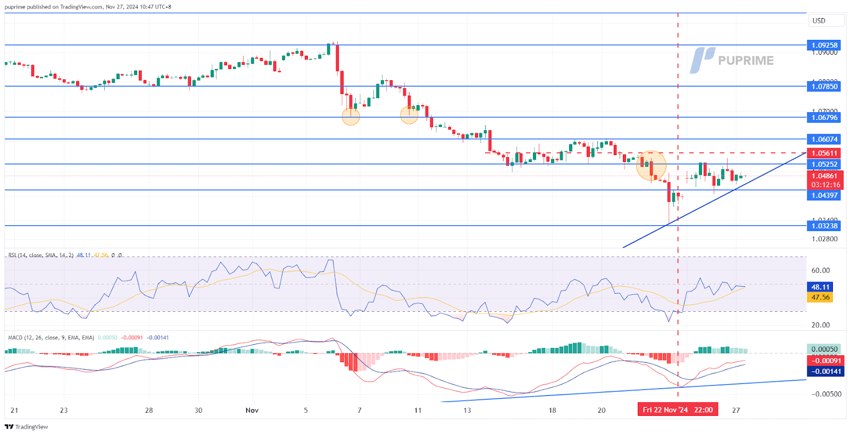Select the 1.03238 price level label
Image resolution: width=851 pixels, height=435 pixels.
(x=824, y=226)
